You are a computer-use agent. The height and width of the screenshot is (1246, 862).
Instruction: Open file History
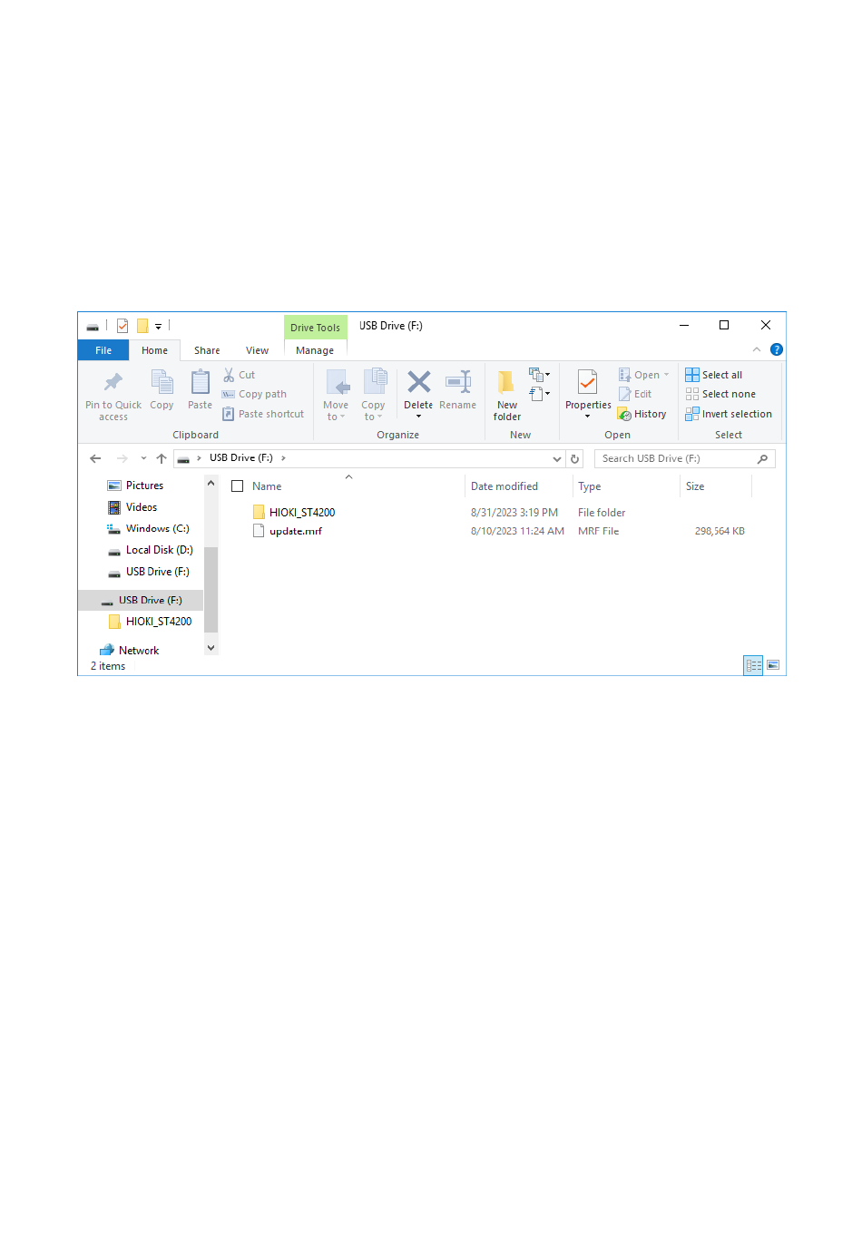point(642,414)
